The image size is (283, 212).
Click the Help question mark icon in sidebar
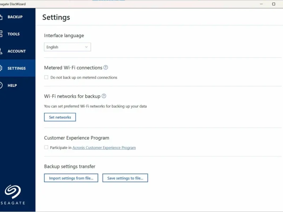coord(1,85)
